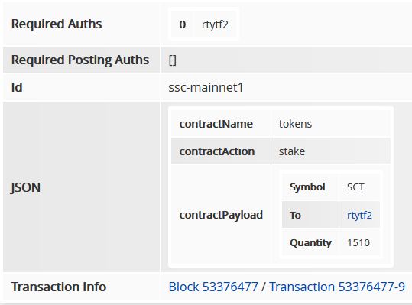Viewport: 412px width, 305px height.
Task: Select the stake action value
Action: coord(292,151)
